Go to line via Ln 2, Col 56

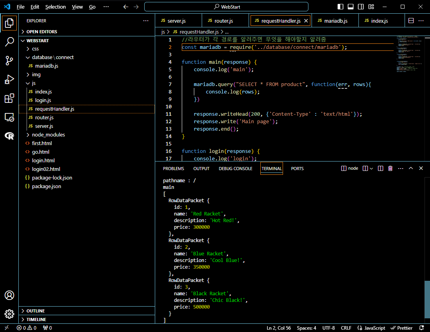click(x=279, y=328)
